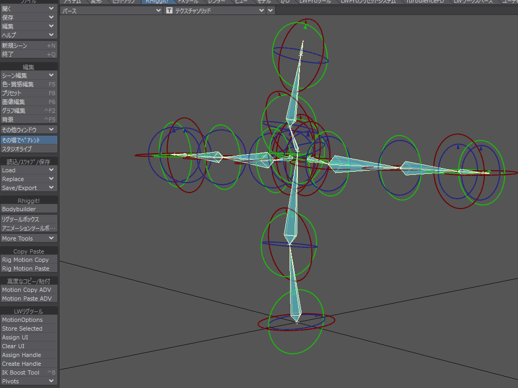Image resolution: width=518 pixels, height=388 pixels.
Task: Activate the IK Boost Tool
Action: (28, 372)
